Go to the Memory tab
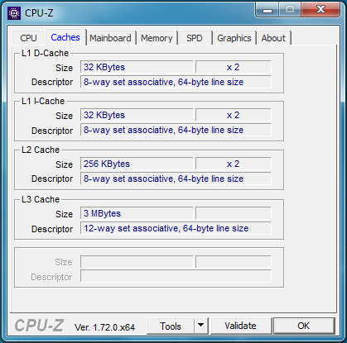 (157, 38)
